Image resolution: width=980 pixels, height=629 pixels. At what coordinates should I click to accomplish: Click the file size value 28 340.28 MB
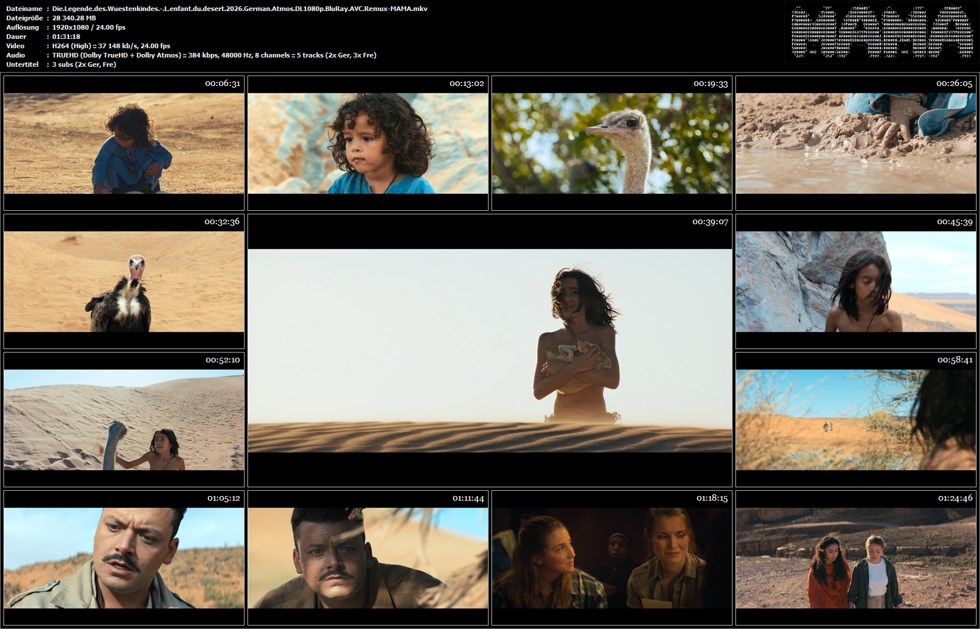coord(74,18)
